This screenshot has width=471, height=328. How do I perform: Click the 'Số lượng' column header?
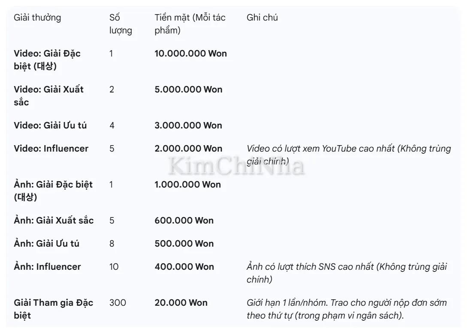tap(121, 24)
